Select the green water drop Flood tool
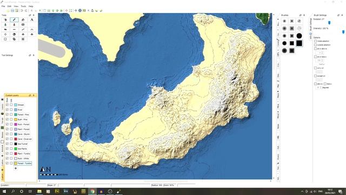 pos(5,24)
